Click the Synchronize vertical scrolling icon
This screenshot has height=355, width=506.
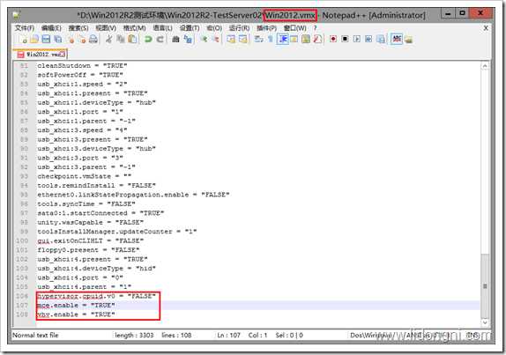[x=231, y=40]
